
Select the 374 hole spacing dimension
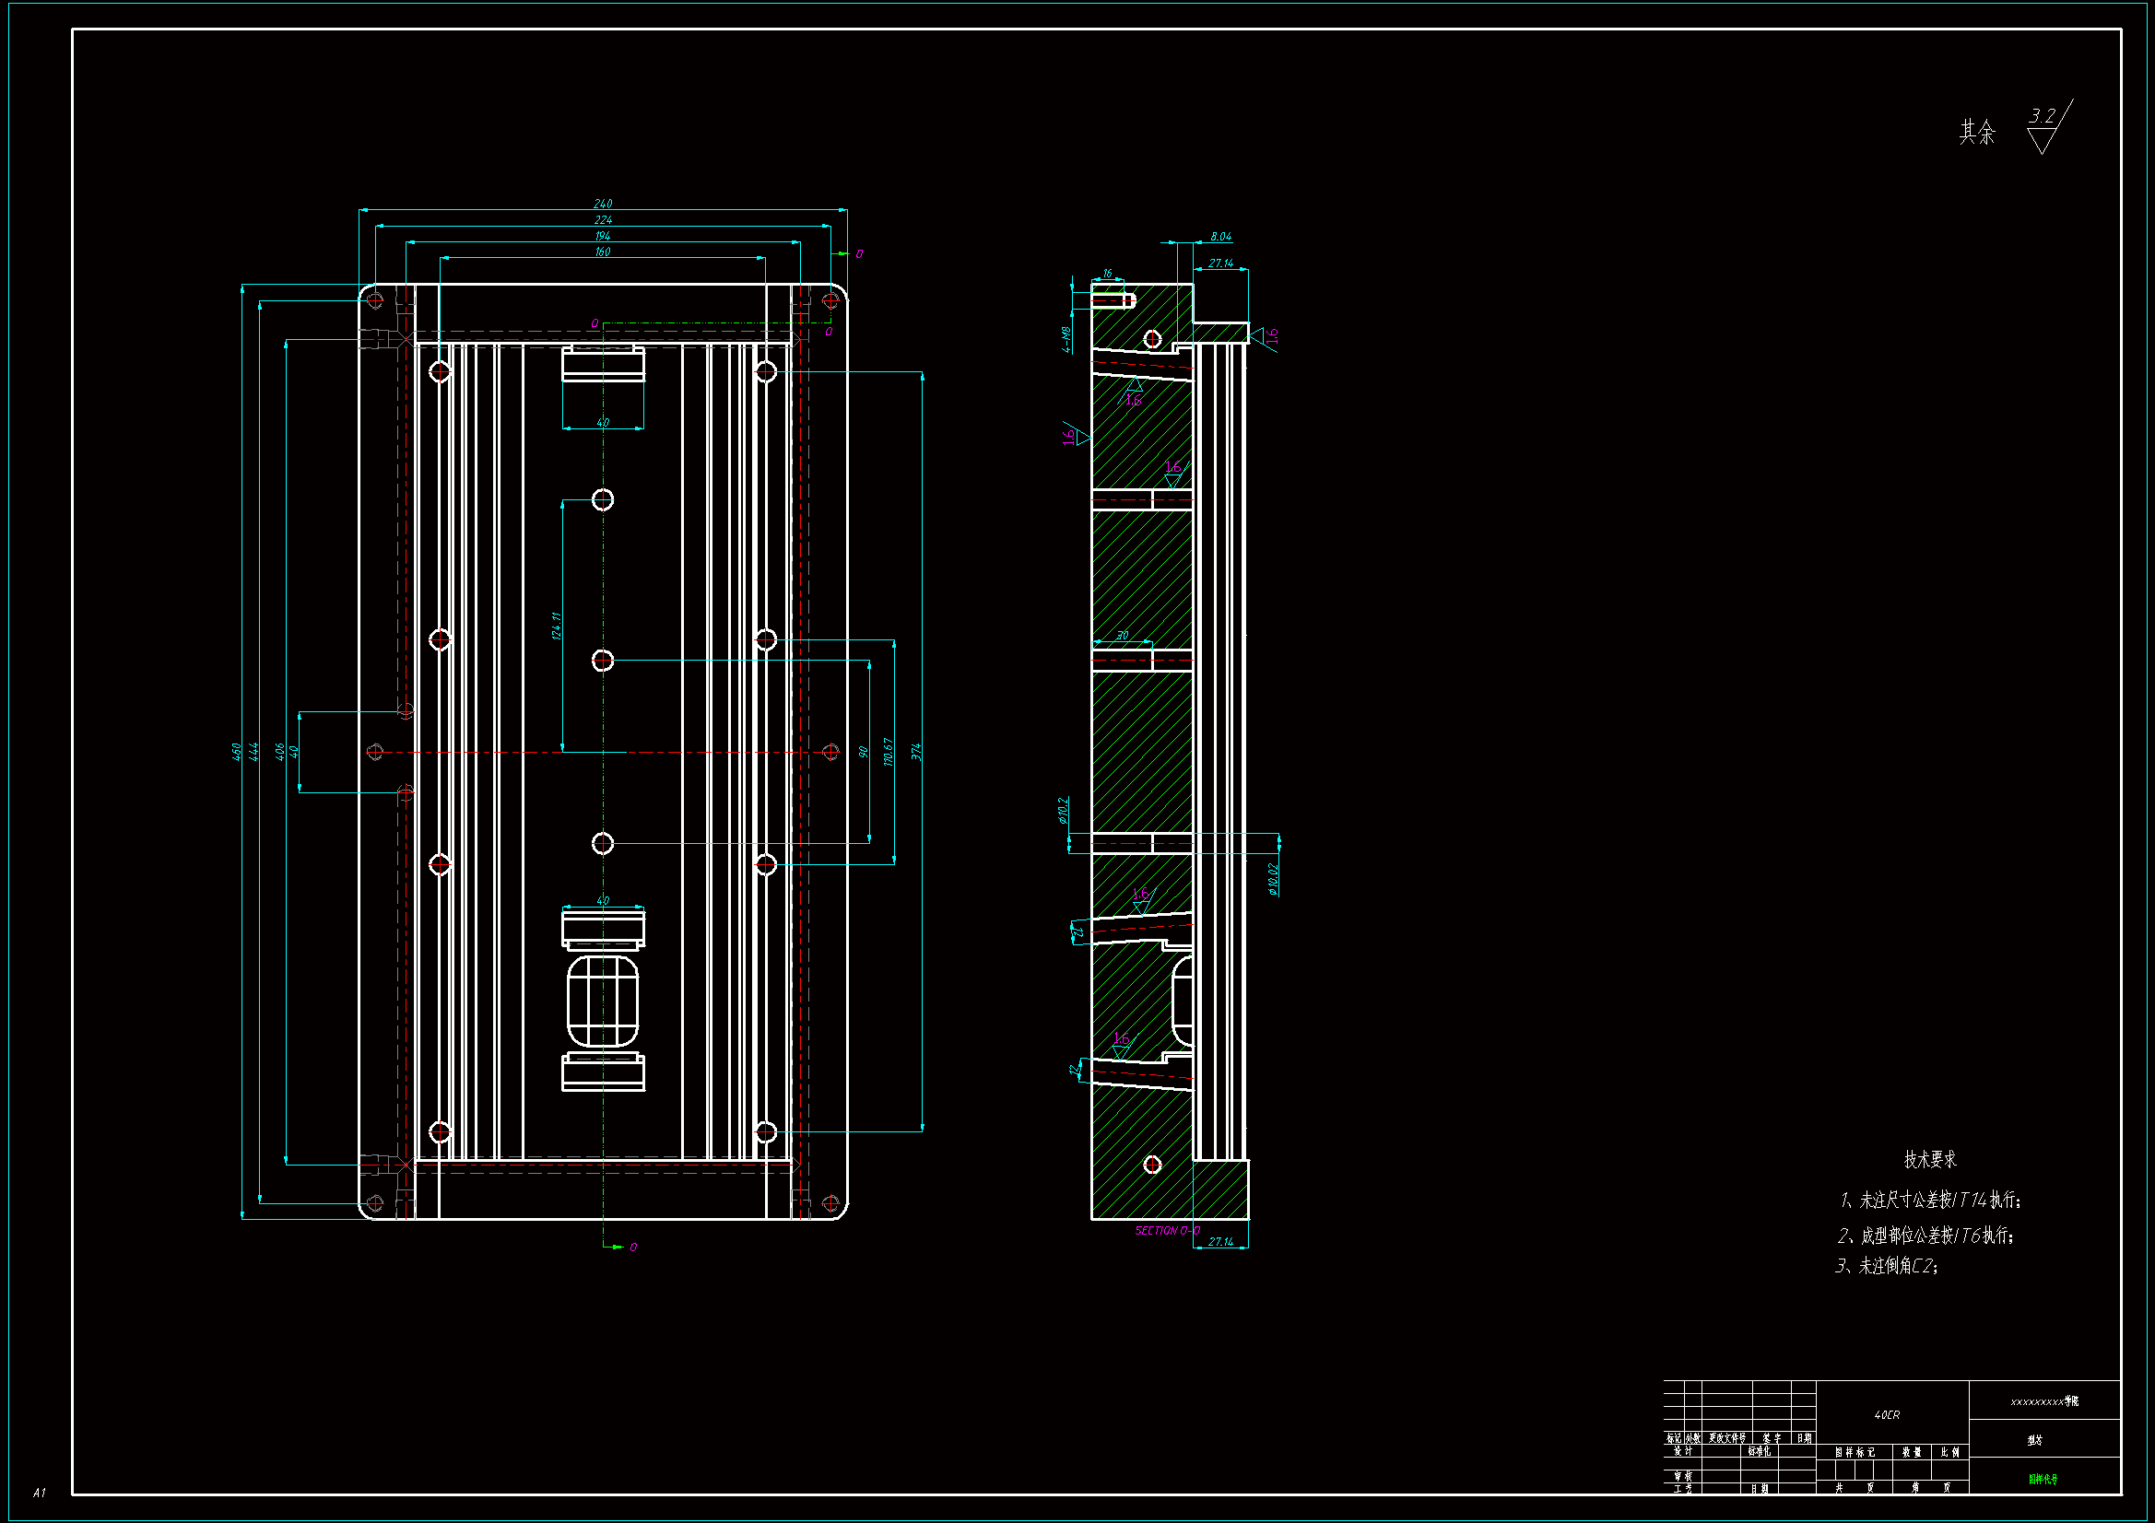[916, 752]
